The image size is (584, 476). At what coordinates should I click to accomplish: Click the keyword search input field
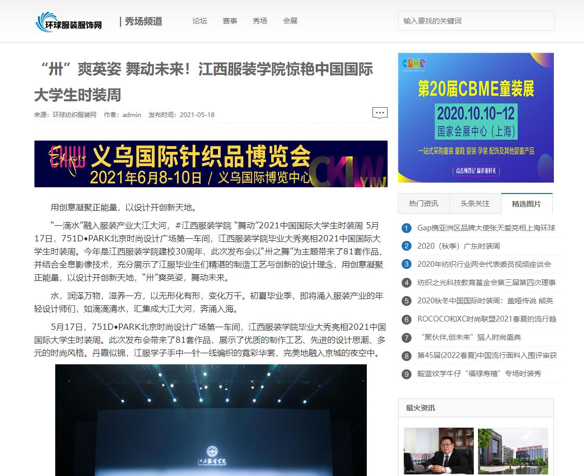(x=476, y=21)
